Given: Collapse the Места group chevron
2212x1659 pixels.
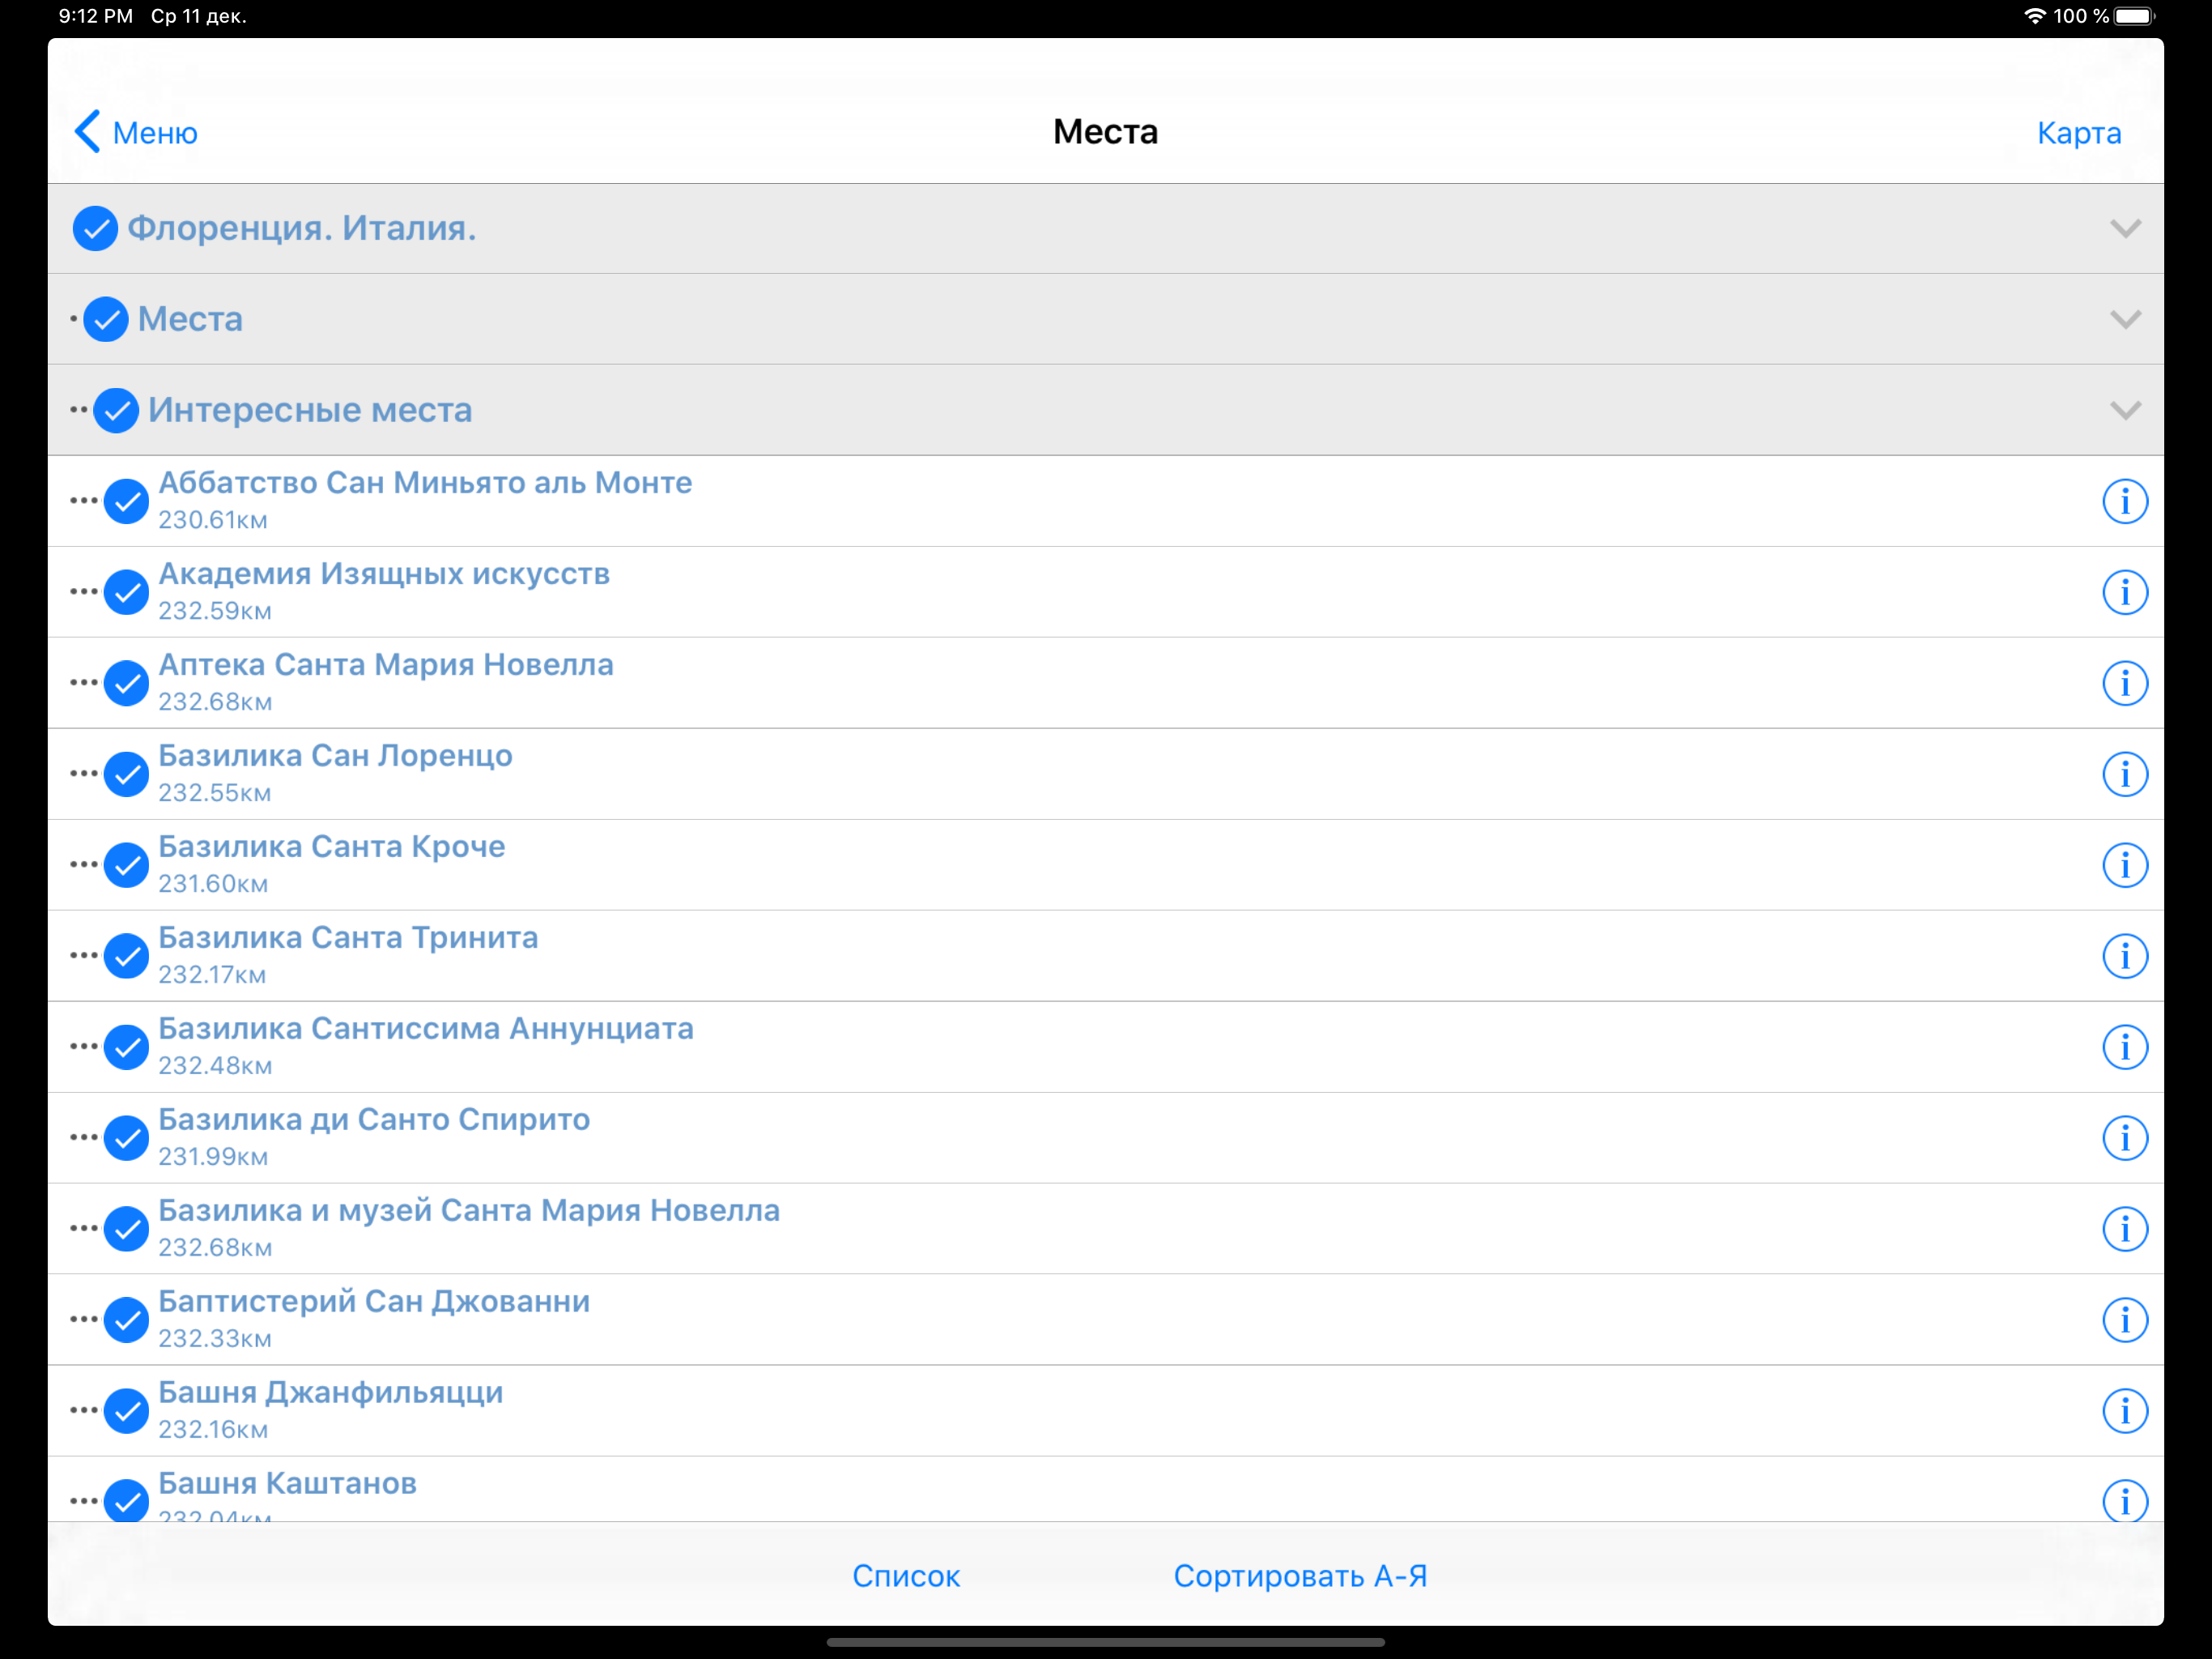Looking at the screenshot, I should 2125,320.
